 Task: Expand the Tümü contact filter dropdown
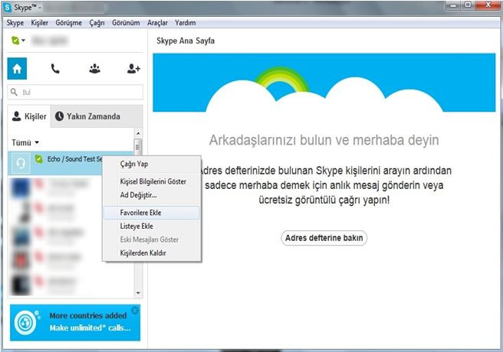point(25,143)
